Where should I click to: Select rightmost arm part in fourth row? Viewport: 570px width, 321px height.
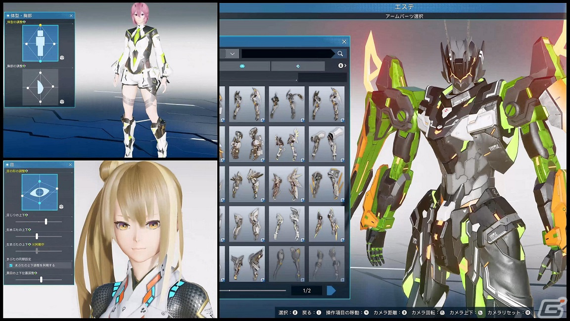327,224
